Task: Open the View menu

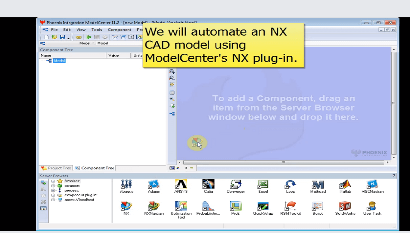Action: pos(81,29)
